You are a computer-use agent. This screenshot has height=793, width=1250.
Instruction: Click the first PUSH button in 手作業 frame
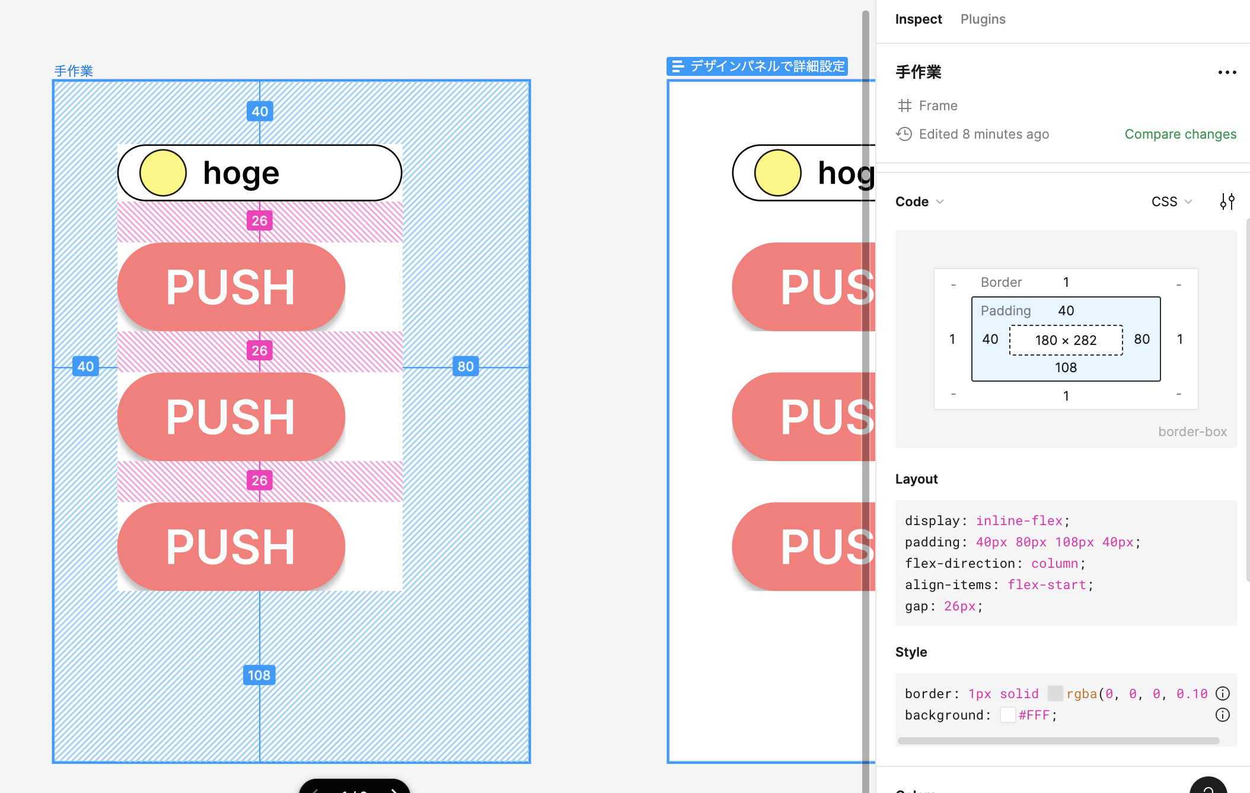tap(231, 287)
